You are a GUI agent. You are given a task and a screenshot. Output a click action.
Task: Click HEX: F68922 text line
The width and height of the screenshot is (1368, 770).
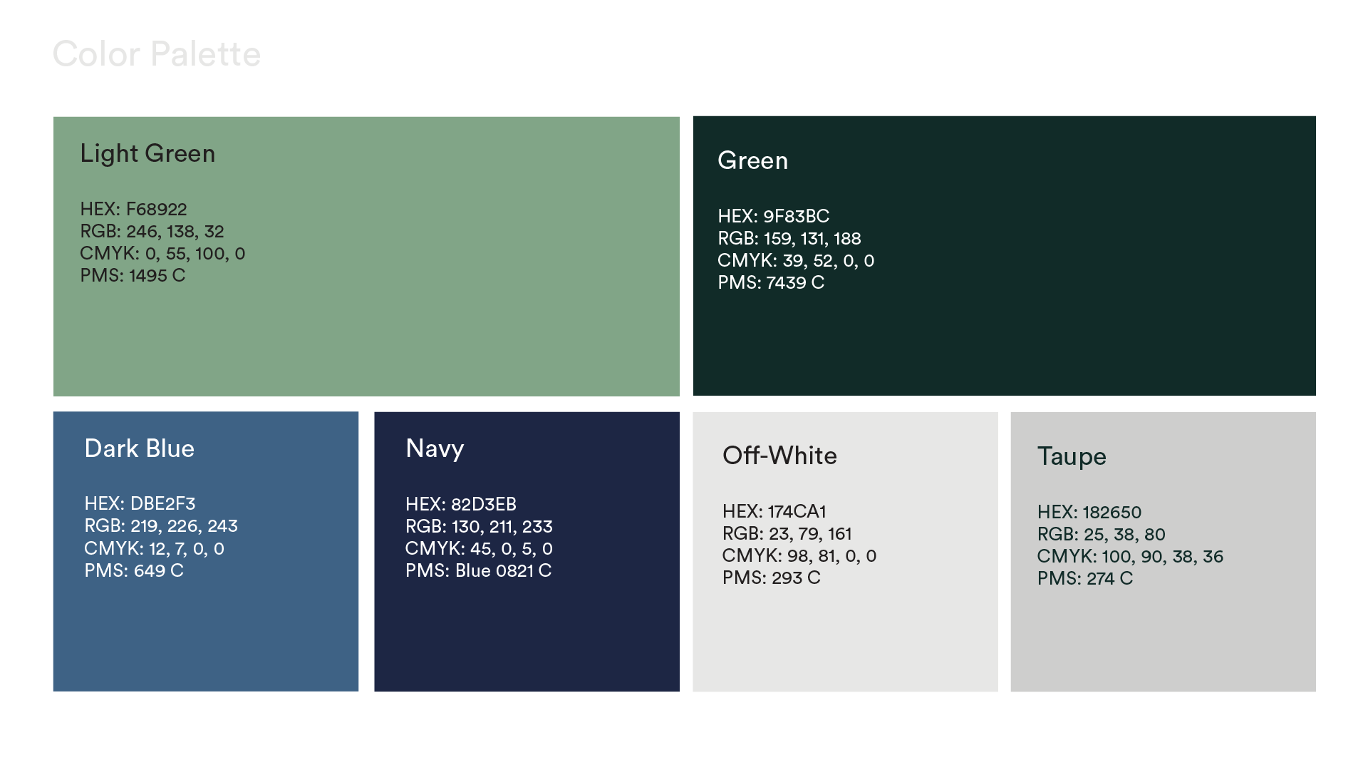(x=133, y=209)
